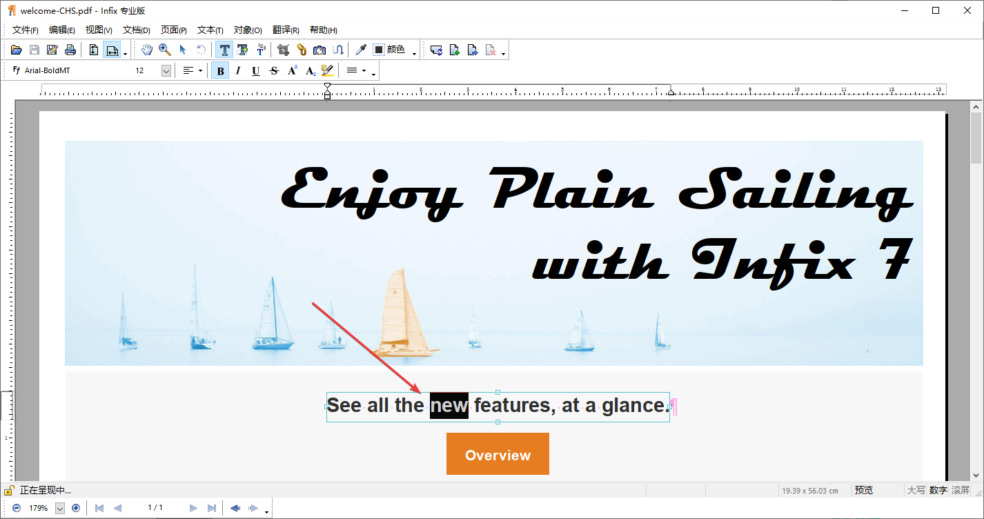Screen dimensions: 984x519
Task: Open the Crop pages tool
Action: (282, 49)
